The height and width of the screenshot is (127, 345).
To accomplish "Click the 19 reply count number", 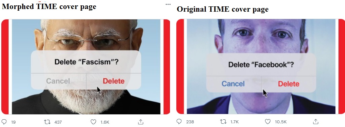I will (x=13, y=122).
